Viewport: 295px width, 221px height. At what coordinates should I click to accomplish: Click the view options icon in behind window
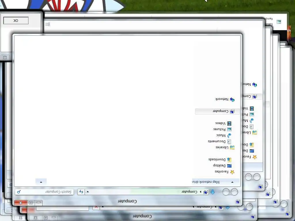[x=48, y=24]
